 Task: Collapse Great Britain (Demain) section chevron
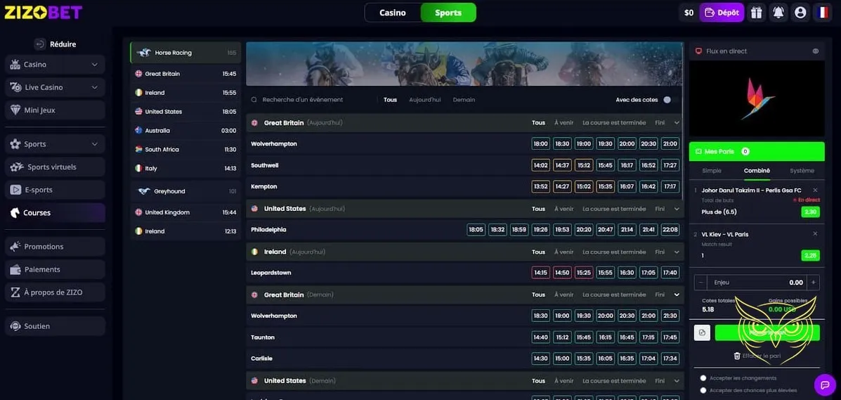(677, 295)
